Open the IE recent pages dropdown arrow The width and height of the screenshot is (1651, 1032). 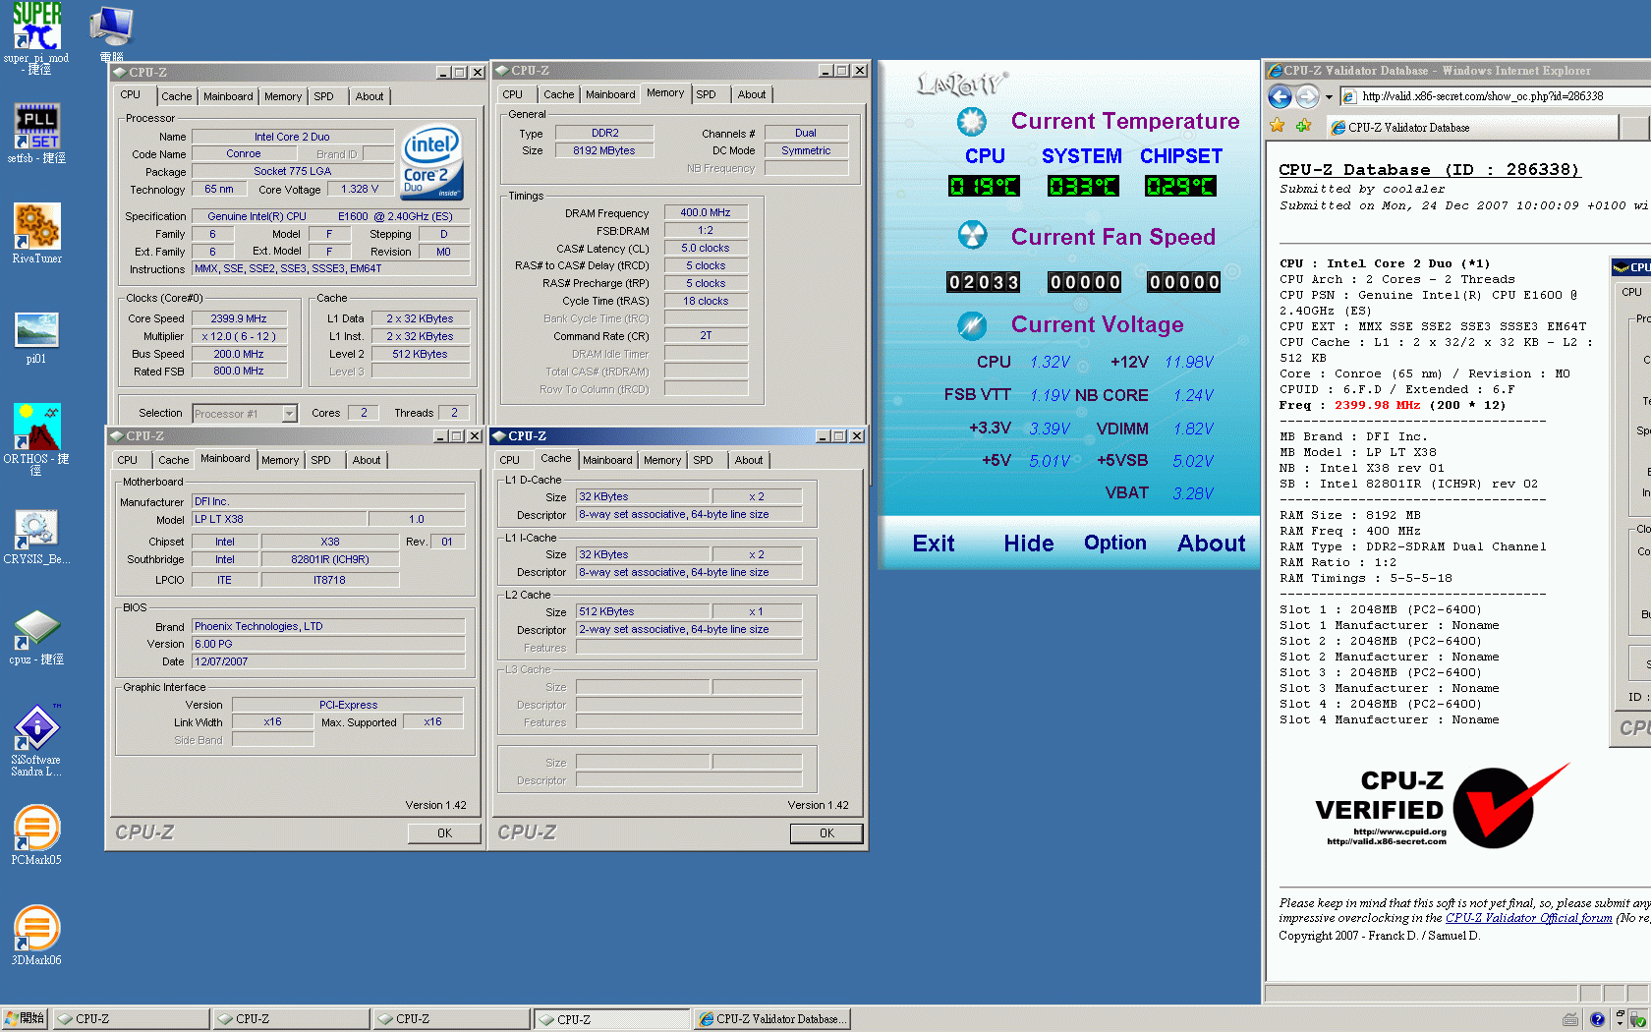1329,96
